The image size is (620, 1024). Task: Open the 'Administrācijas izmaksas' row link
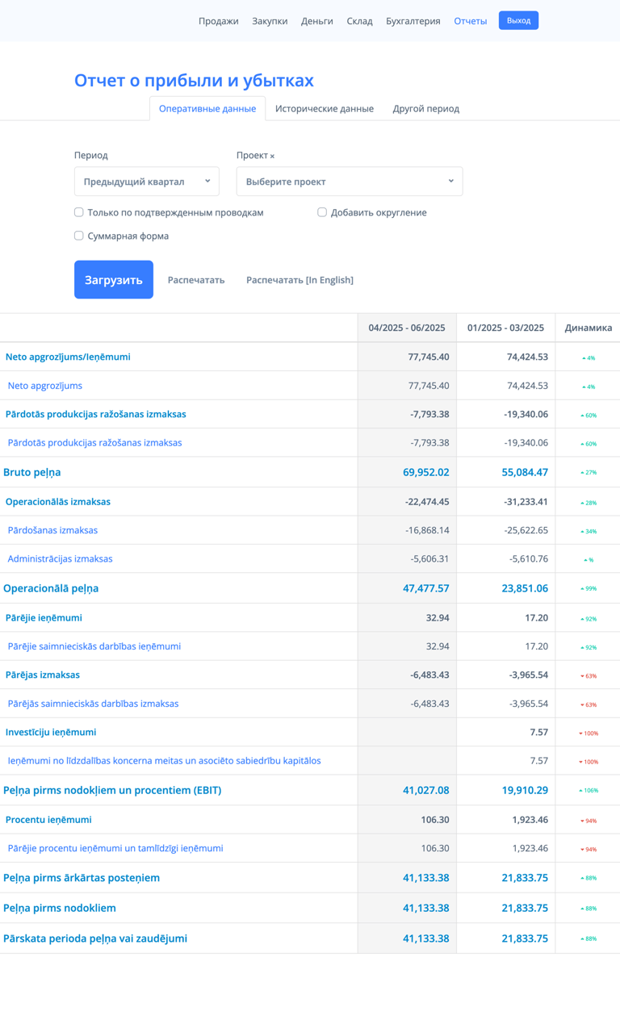coord(61,559)
